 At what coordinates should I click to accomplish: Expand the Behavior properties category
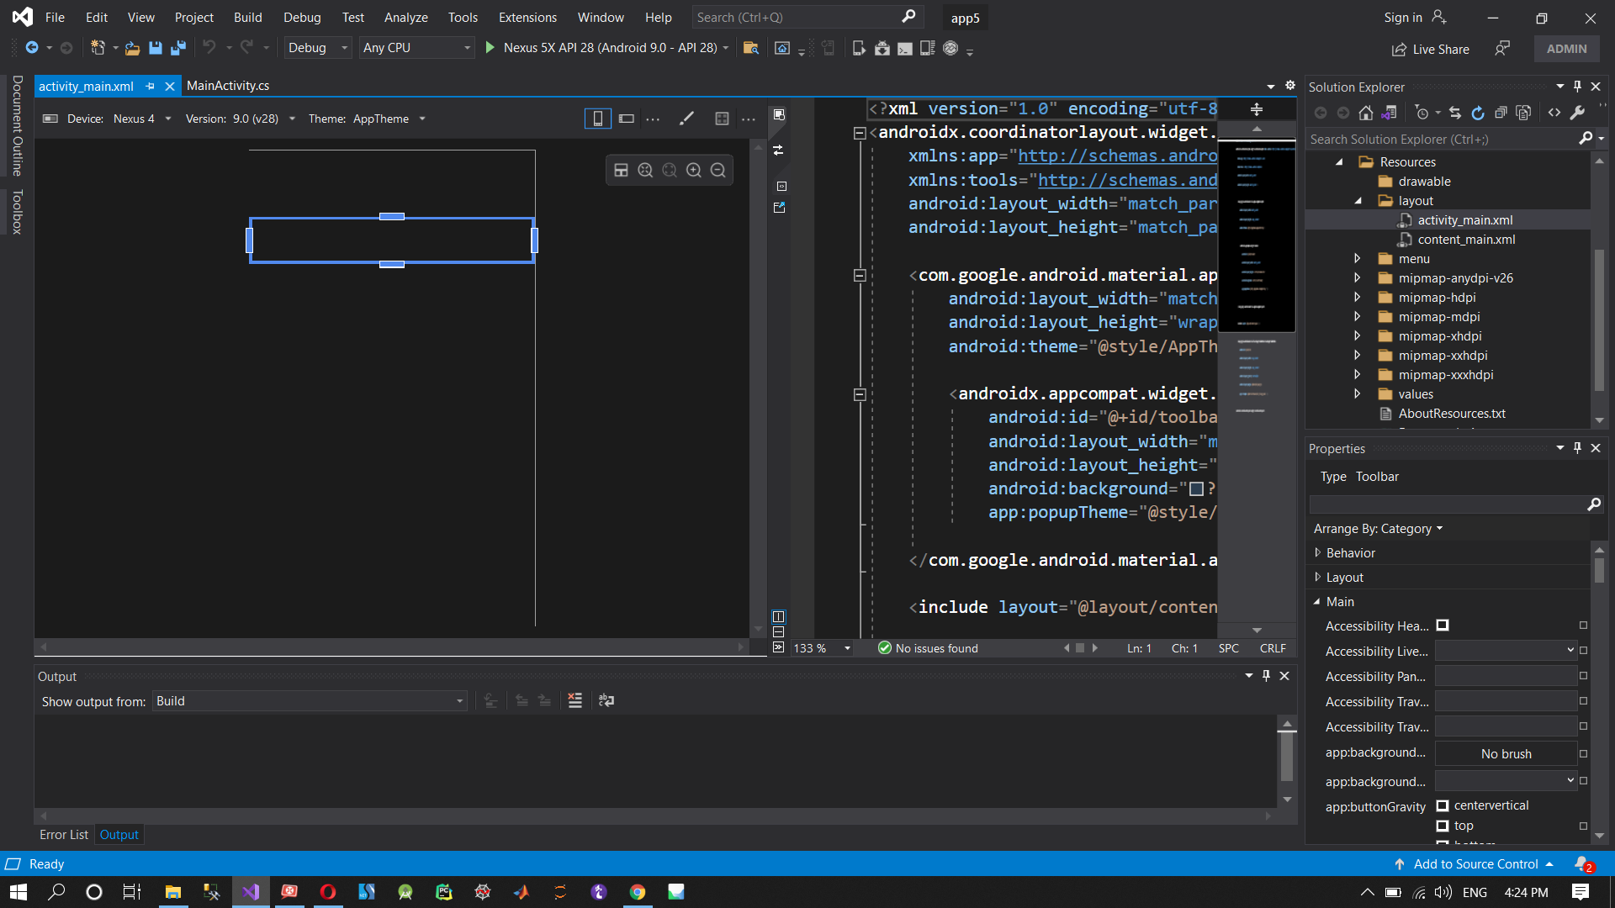coord(1317,553)
